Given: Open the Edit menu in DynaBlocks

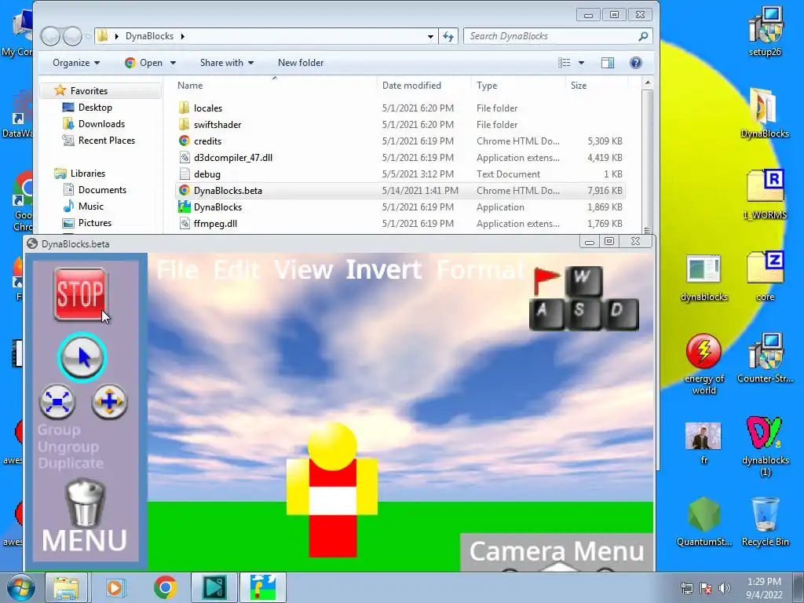Looking at the screenshot, I should pyautogui.click(x=237, y=270).
